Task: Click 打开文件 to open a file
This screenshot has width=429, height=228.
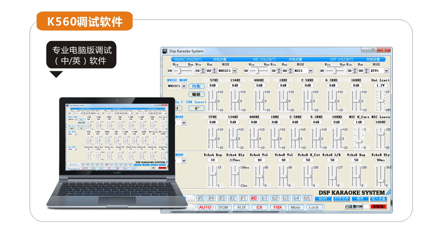Action: pos(341,199)
